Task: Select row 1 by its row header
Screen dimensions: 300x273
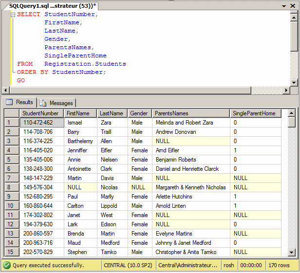Action: (12, 123)
